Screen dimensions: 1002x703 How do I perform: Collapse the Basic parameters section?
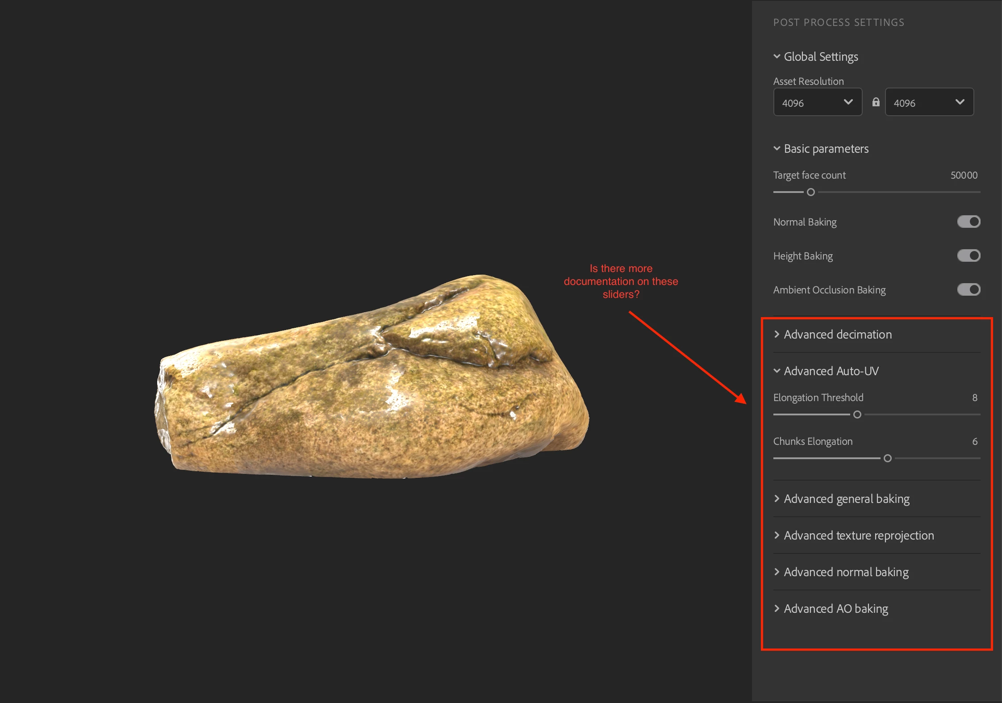(x=821, y=149)
